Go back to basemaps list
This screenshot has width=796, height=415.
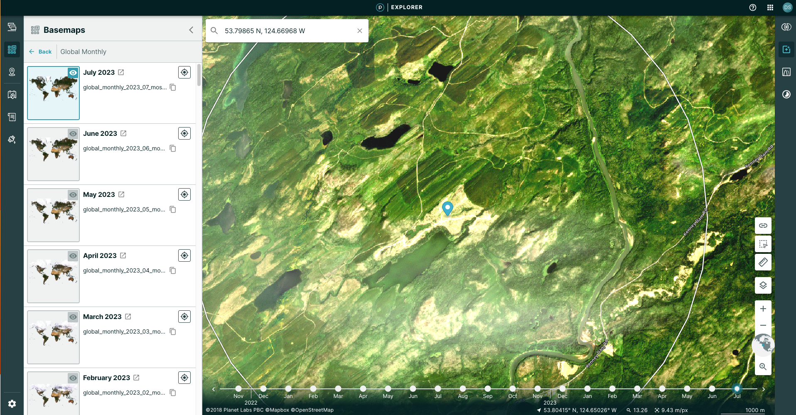tap(40, 52)
